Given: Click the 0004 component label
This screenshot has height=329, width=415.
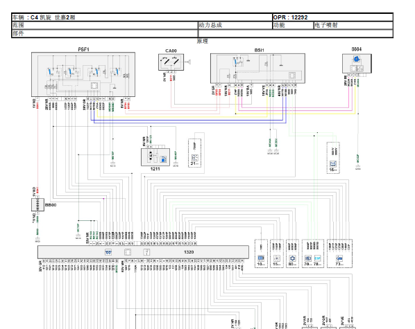Looking at the screenshot, I should (357, 49).
